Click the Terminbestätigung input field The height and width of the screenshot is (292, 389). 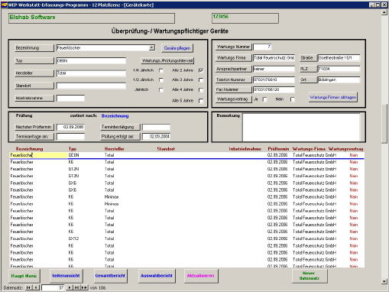pyautogui.click(x=156, y=127)
